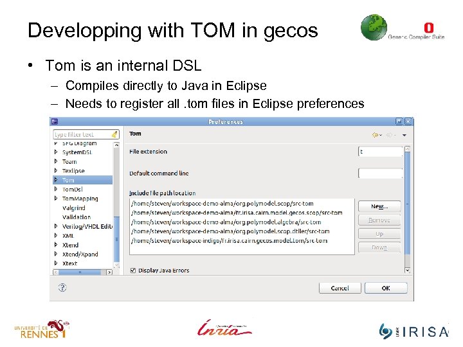Expand the Team tree node

(x=56, y=161)
